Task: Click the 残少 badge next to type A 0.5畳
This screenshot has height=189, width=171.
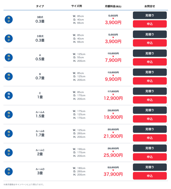Action: 9,57
